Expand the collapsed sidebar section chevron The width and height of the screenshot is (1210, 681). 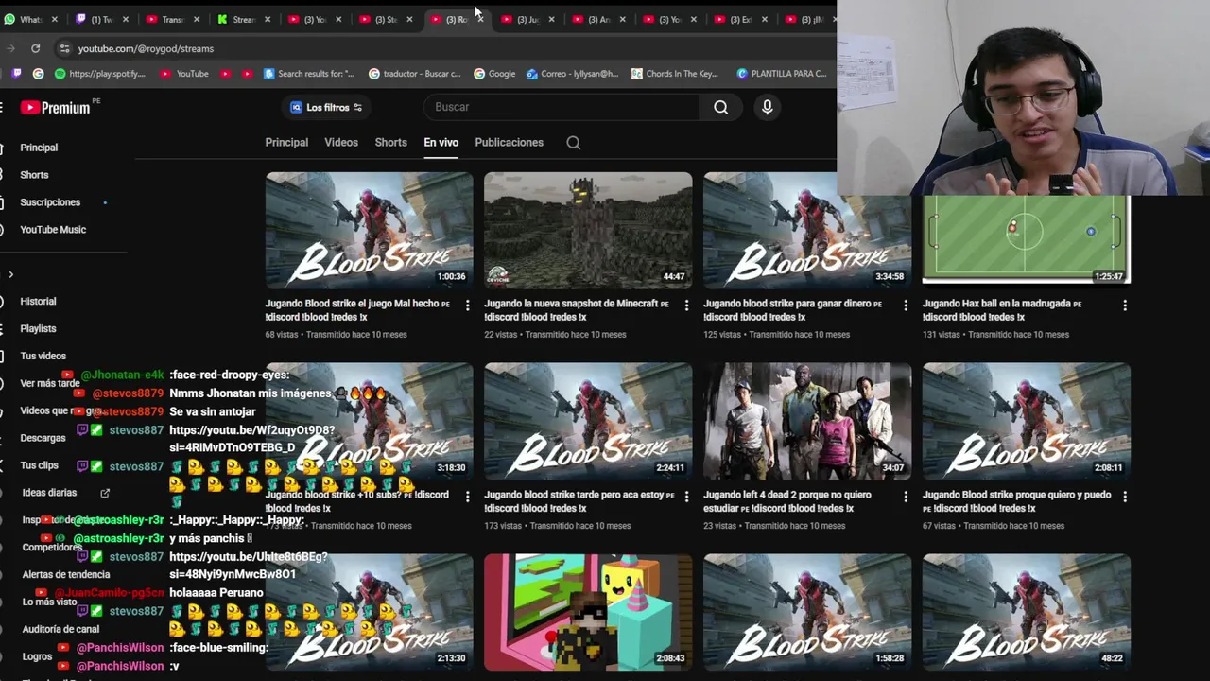[10, 275]
